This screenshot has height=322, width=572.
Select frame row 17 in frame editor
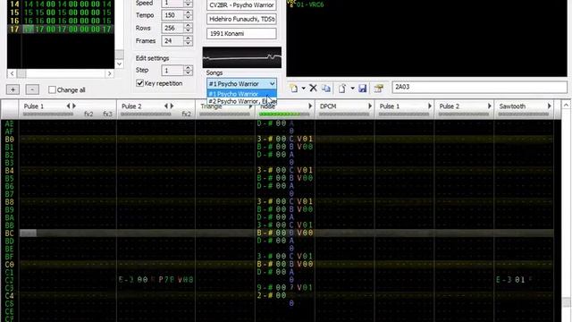tap(61, 29)
